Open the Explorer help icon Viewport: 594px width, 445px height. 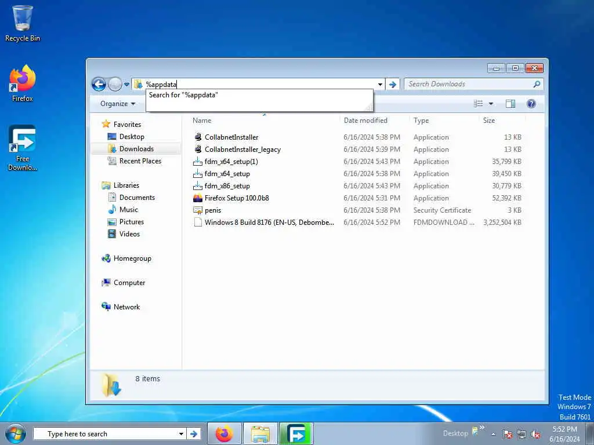pyautogui.click(x=531, y=104)
